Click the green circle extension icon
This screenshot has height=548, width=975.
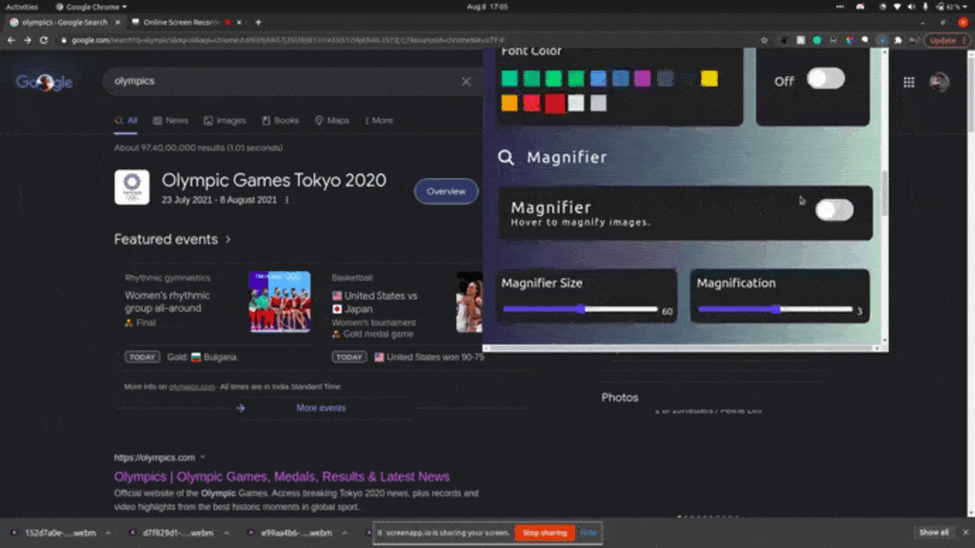(x=817, y=40)
